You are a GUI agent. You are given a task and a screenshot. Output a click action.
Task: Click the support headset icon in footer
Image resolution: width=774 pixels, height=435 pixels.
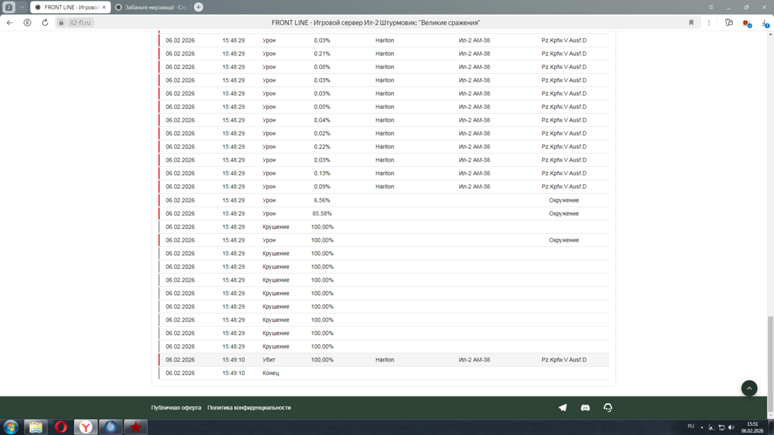(x=608, y=407)
